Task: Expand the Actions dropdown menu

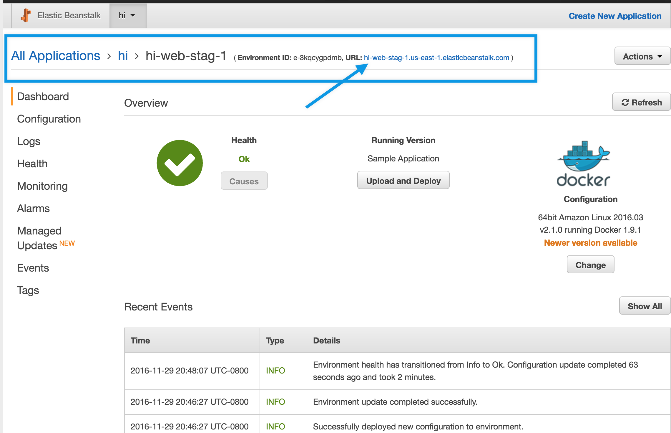Action: pos(642,56)
